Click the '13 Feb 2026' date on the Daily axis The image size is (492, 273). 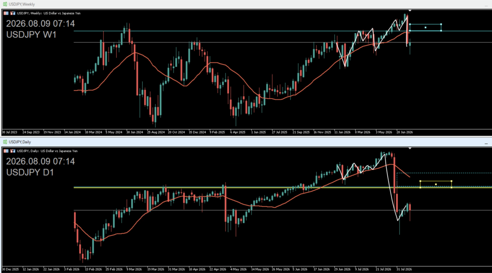click(x=94, y=269)
